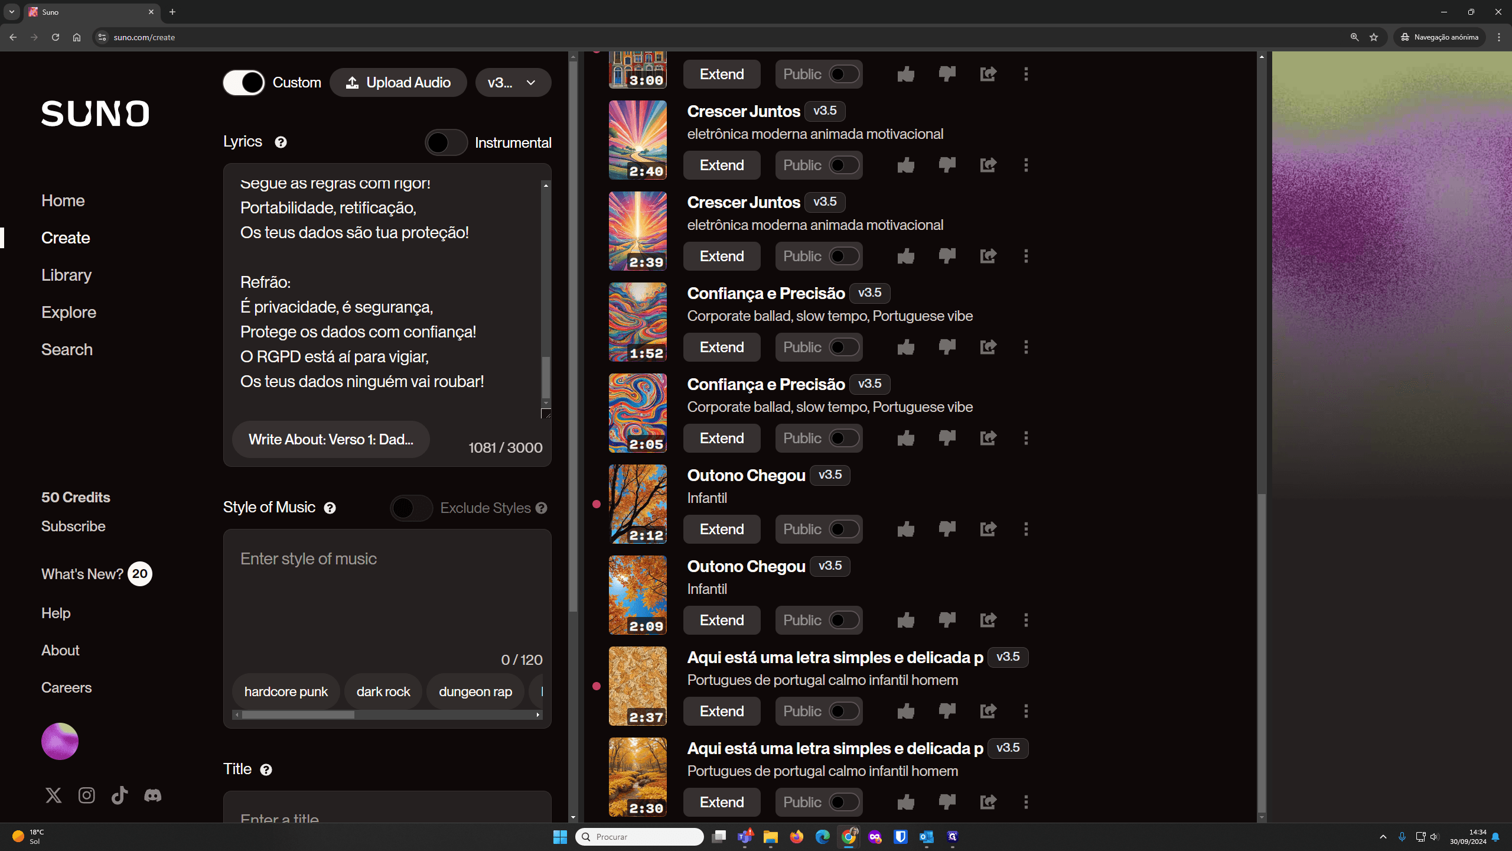This screenshot has width=1512, height=851.
Task: Open the user profile avatar
Action: (60, 741)
